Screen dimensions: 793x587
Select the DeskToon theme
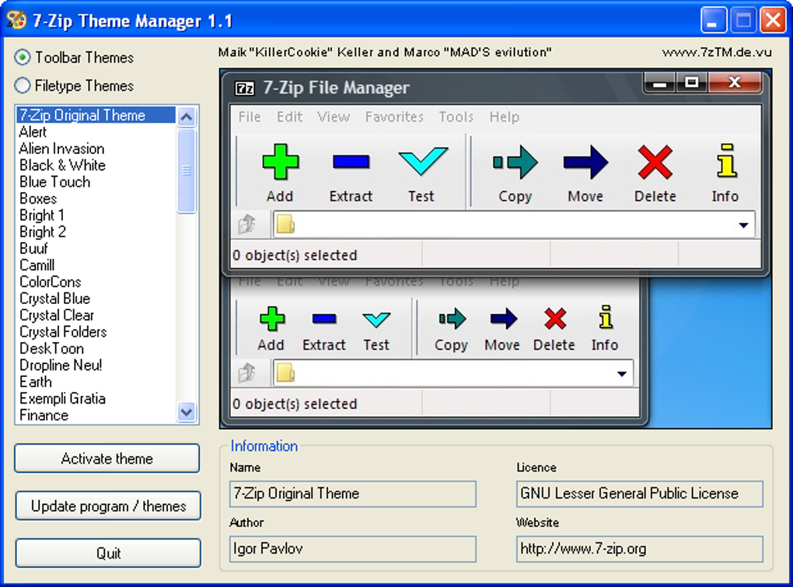[x=96, y=349]
